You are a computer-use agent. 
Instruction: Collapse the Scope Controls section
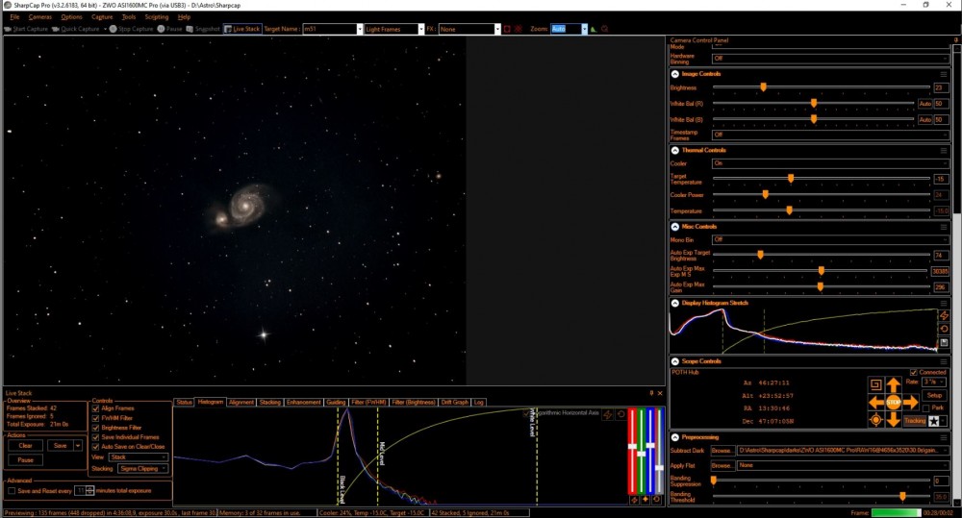pyautogui.click(x=675, y=361)
